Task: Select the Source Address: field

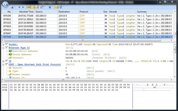Action: [x=22, y=54]
